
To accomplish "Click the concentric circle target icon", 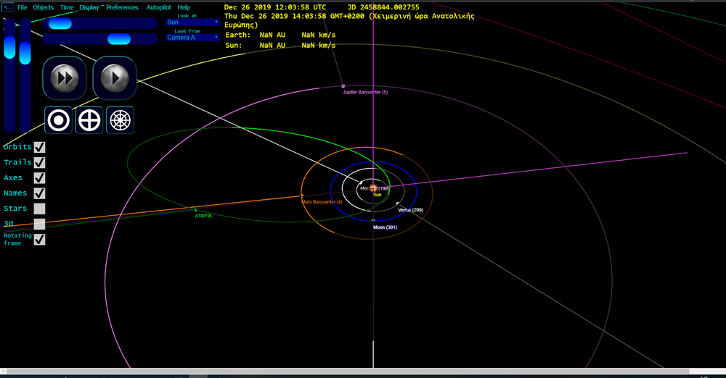I will pyautogui.click(x=58, y=120).
